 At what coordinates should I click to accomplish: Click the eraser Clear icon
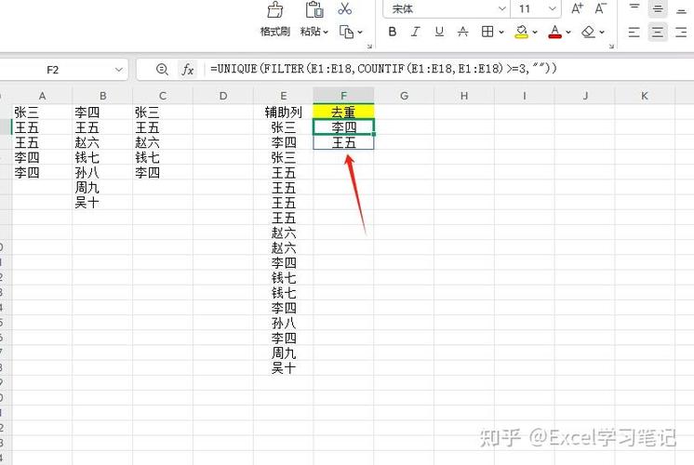[x=588, y=32]
